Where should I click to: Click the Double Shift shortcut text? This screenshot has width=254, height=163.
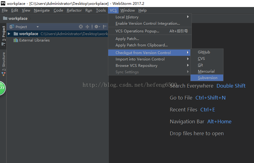[x=231, y=86]
